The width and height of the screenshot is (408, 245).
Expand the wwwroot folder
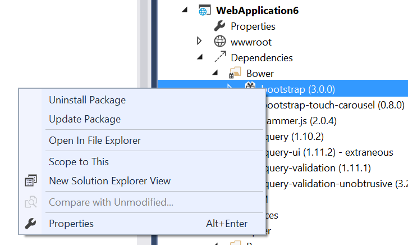(199, 41)
